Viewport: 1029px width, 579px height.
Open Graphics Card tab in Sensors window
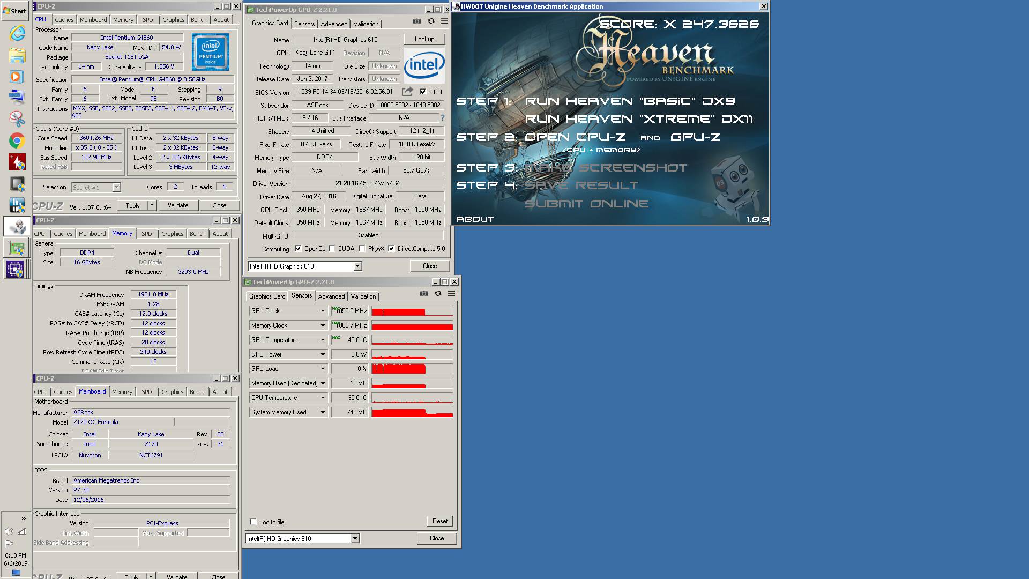click(x=267, y=296)
